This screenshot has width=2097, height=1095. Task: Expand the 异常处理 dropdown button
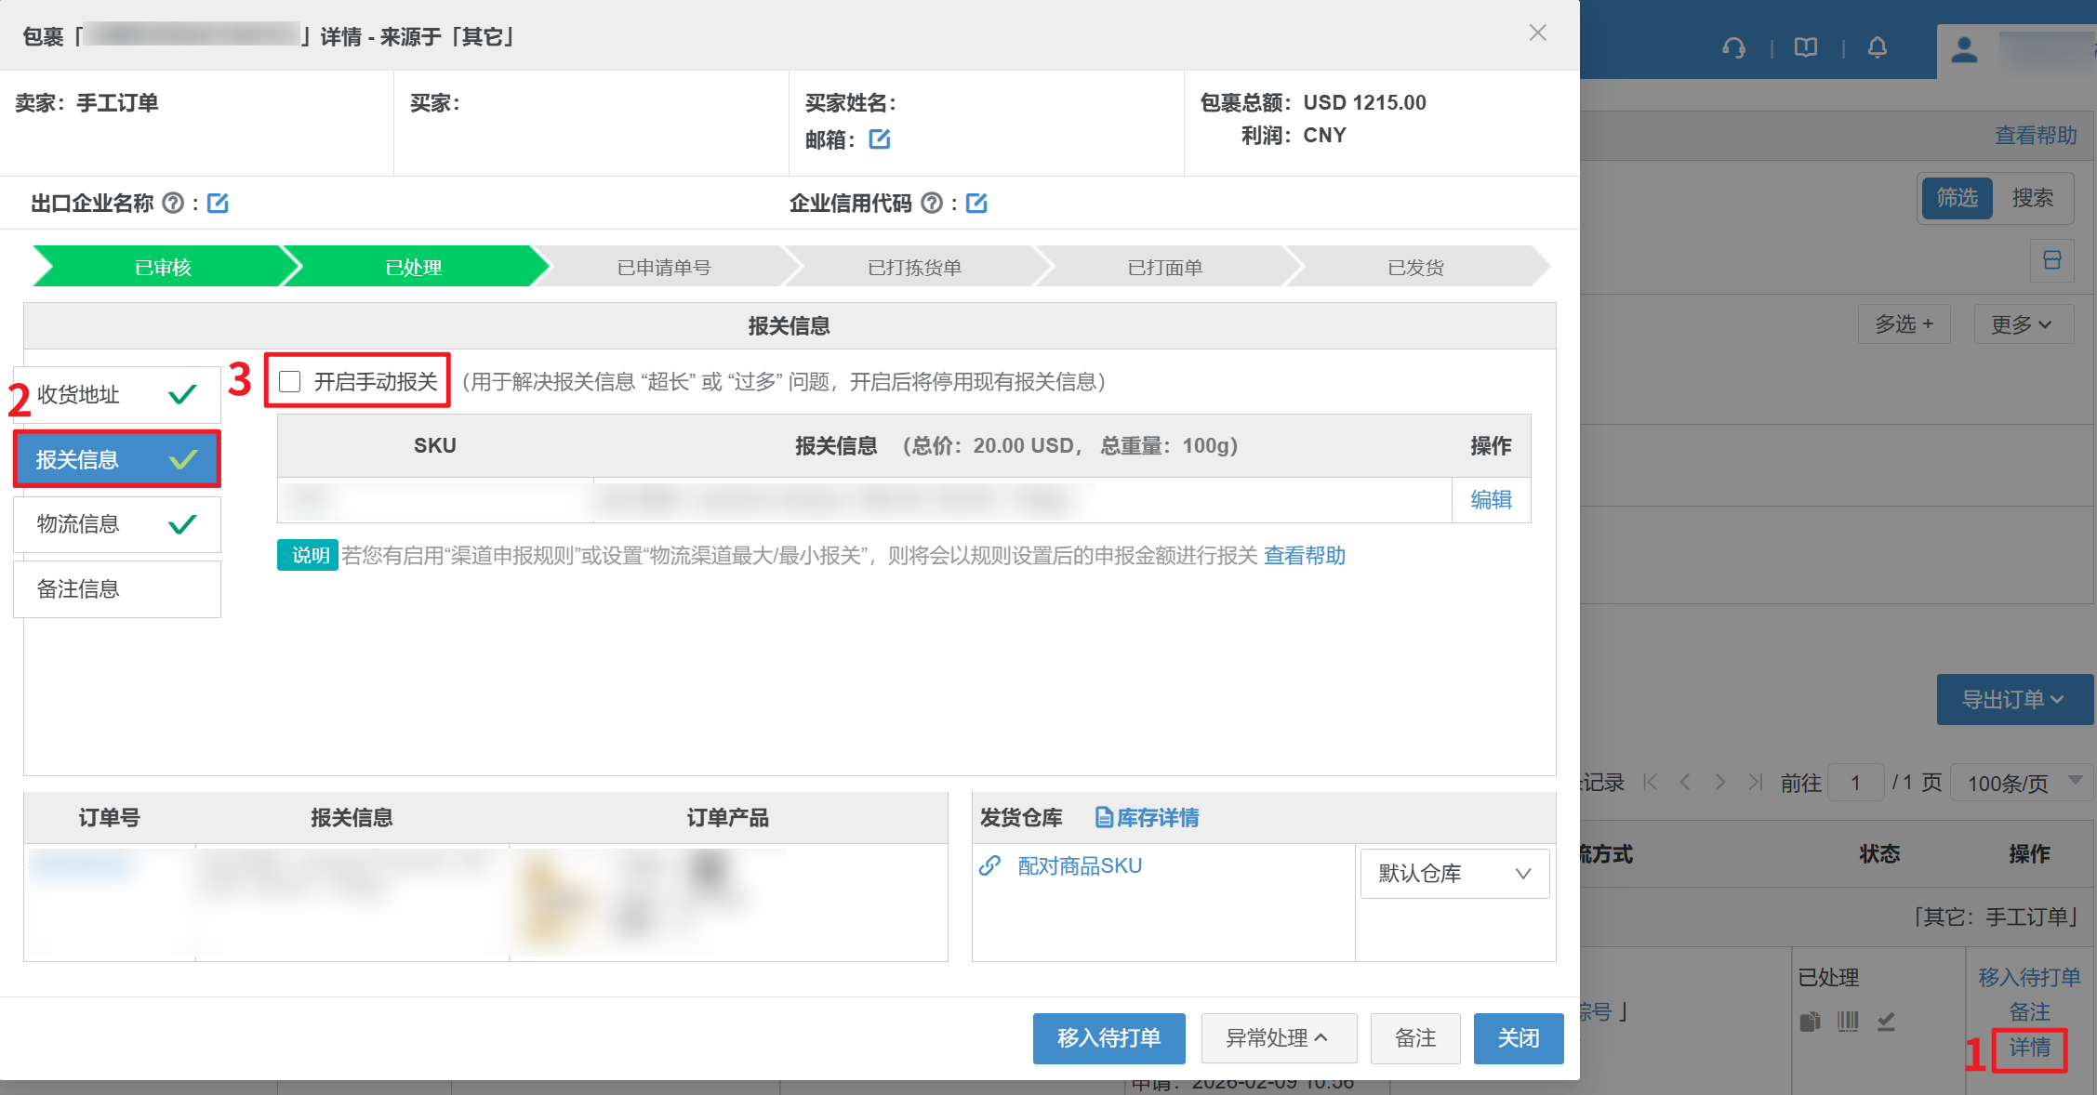[1278, 1037]
